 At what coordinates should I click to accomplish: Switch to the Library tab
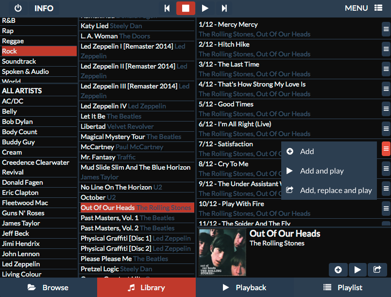point(146,287)
